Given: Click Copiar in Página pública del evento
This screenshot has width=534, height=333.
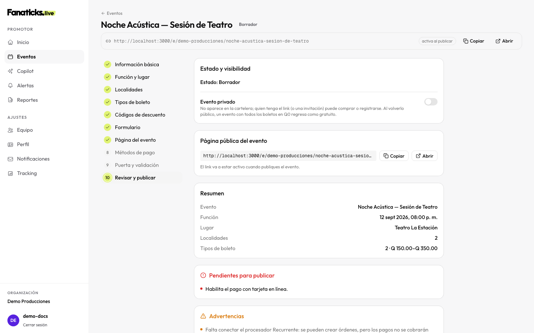Looking at the screenshot, I should 394,156.
